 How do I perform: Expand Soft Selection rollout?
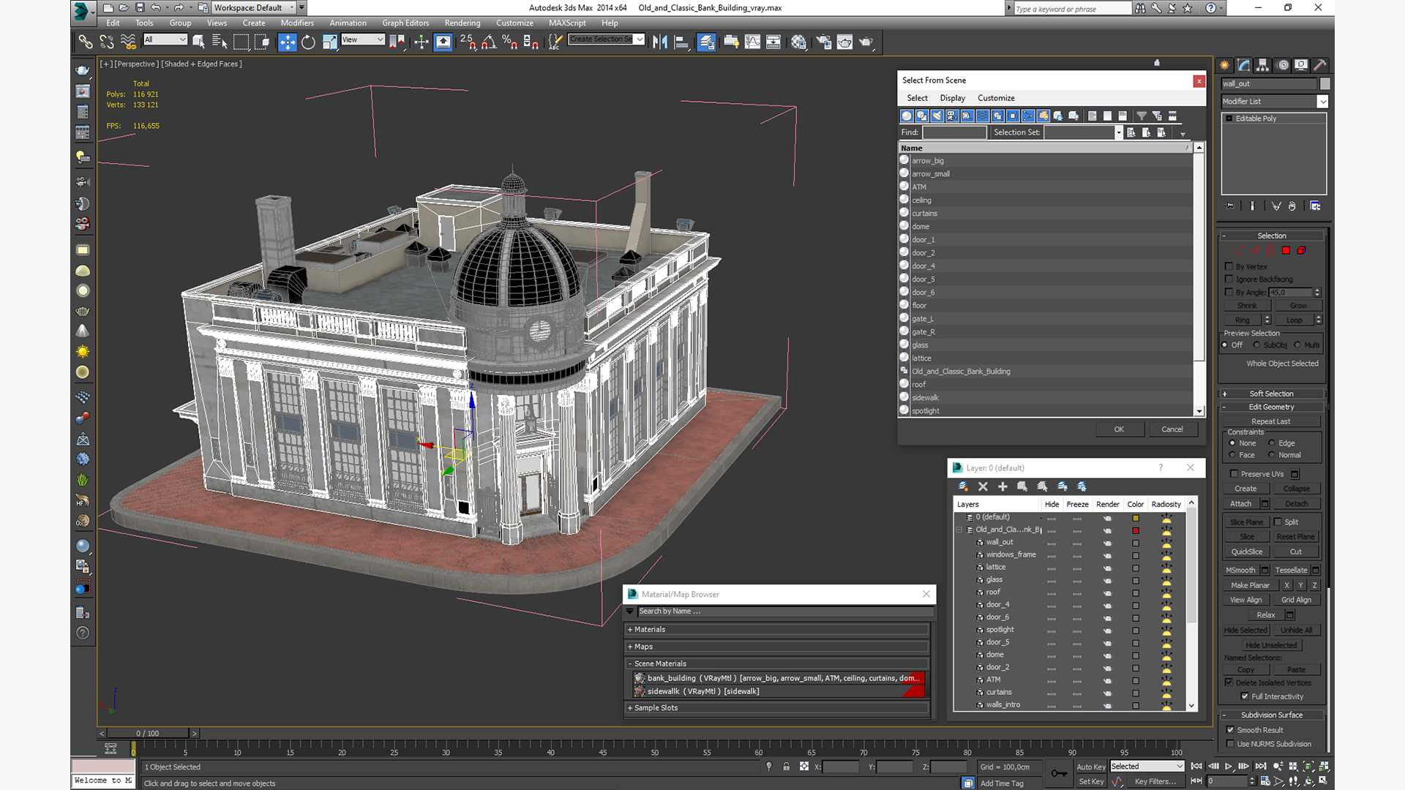pyautogui.click(x=1271, y=394)
